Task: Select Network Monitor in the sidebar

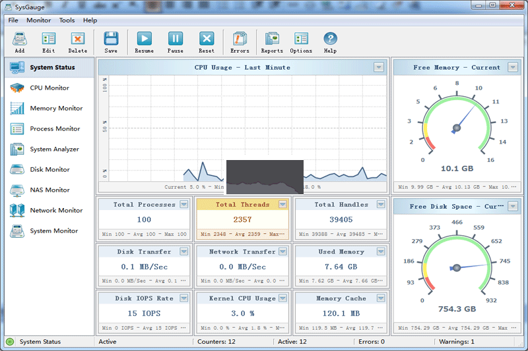Action: click(55, 210)
